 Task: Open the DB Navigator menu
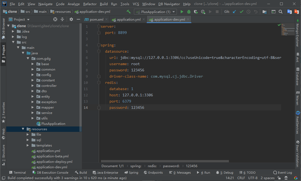[x=169, y=4]
